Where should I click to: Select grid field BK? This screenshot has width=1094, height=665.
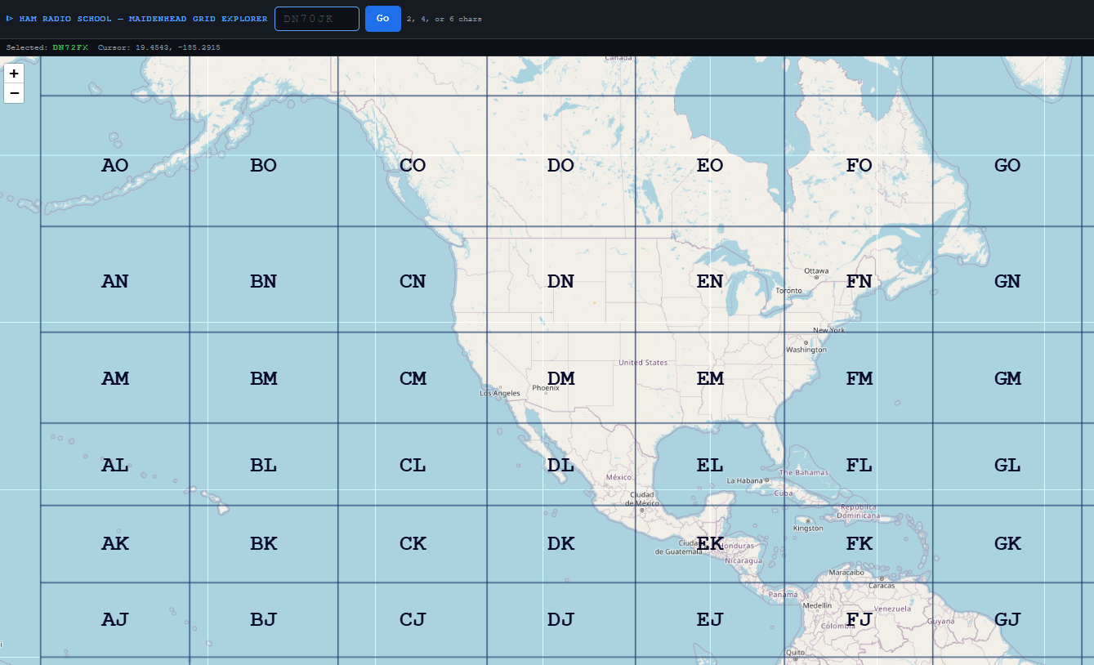coord(264,544)
